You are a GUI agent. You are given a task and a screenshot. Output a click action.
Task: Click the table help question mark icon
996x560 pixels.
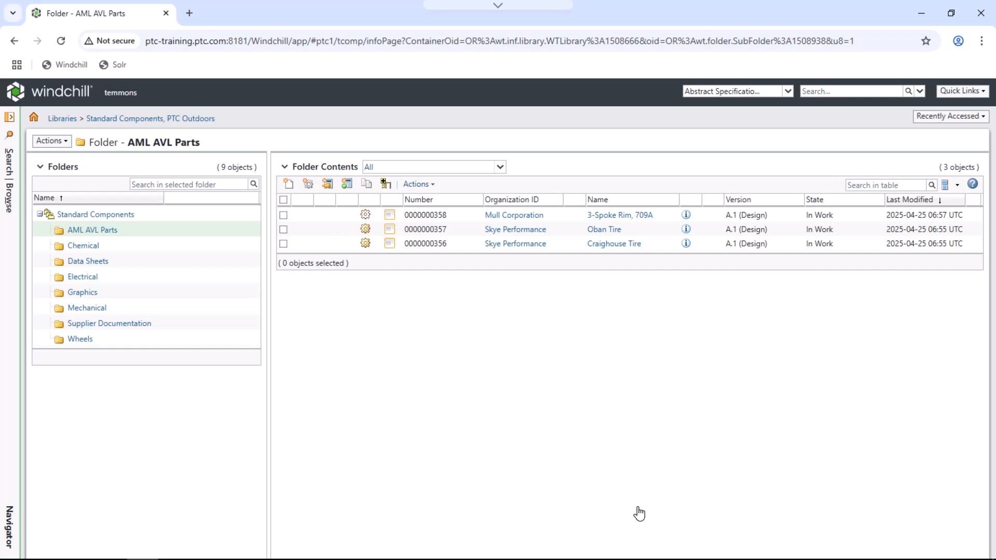pyautogui.click(x=973, y=184)
